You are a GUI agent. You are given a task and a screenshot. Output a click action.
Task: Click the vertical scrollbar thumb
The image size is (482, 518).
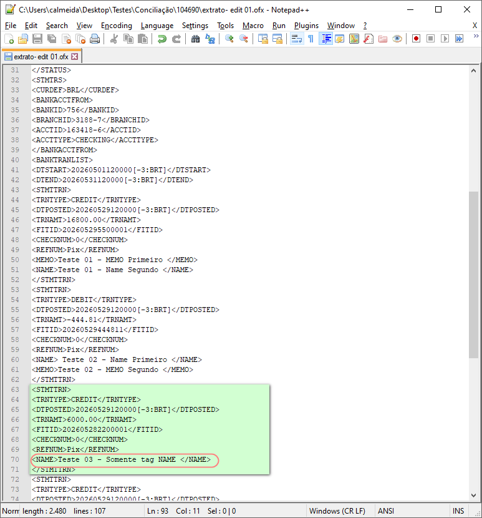coord(473,275)
